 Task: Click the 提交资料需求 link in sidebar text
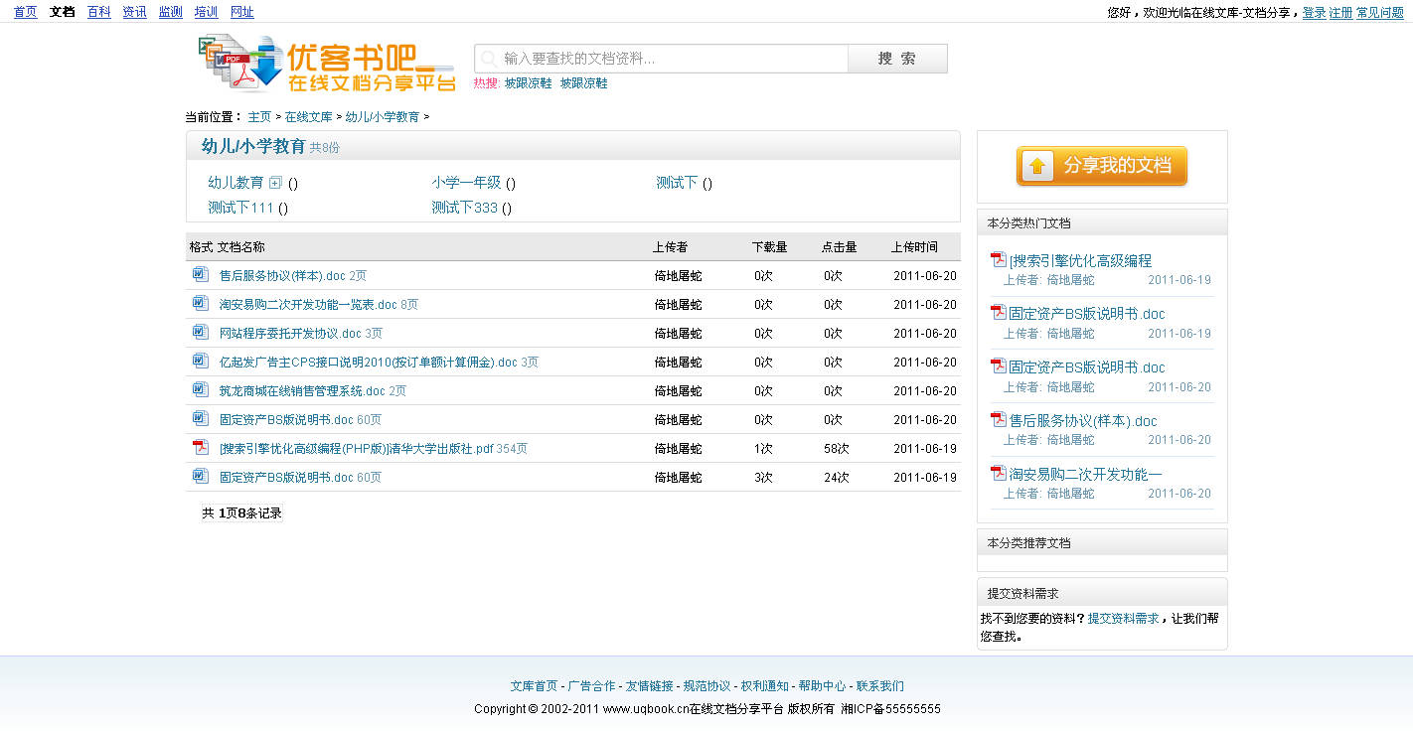(x=1123, y=618)
